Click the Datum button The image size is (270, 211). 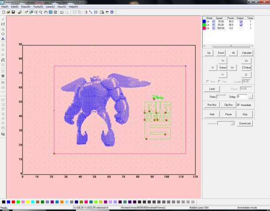[223, 67]
